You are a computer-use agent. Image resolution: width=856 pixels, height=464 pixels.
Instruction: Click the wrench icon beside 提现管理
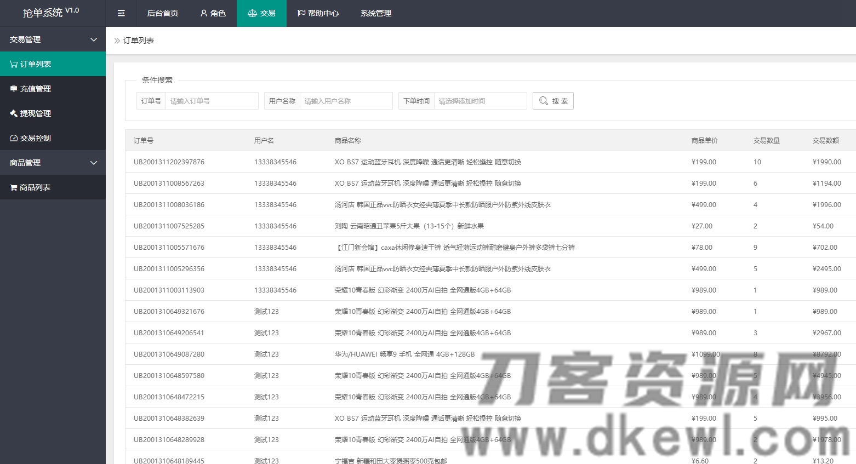[13, 113]
